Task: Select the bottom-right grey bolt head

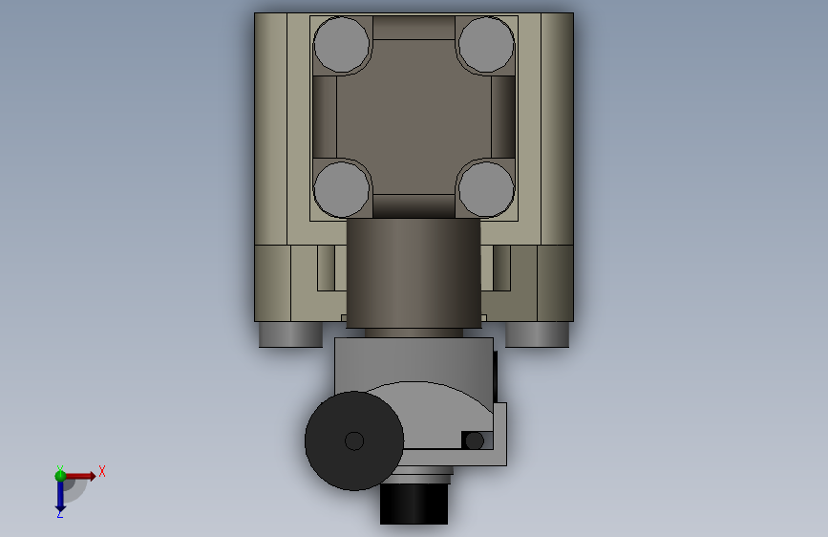Action: click(486, 189)
